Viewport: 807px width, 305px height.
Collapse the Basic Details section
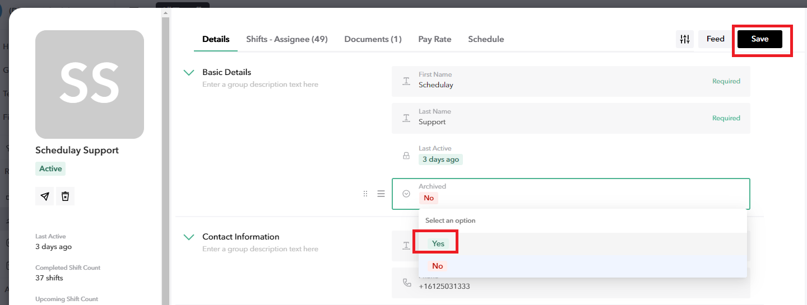pyautogui.click(x=189, y=72)
